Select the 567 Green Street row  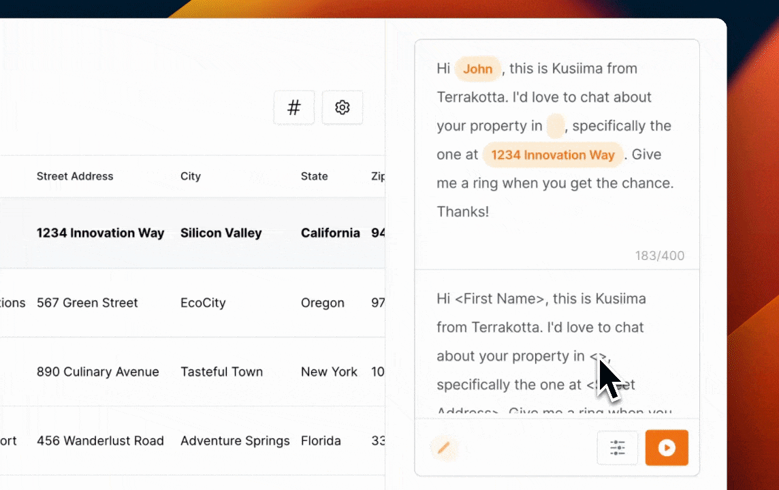(192, 303)
